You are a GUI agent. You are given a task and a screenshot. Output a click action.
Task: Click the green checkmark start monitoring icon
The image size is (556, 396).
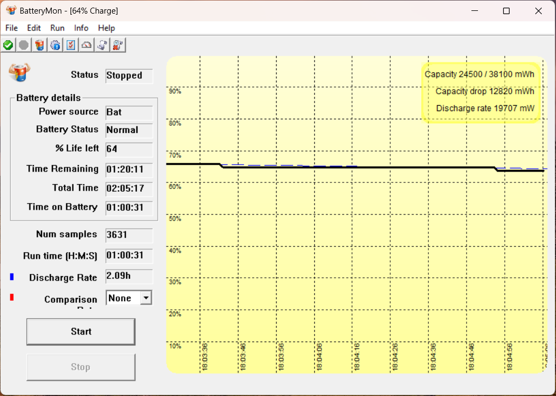8,45
